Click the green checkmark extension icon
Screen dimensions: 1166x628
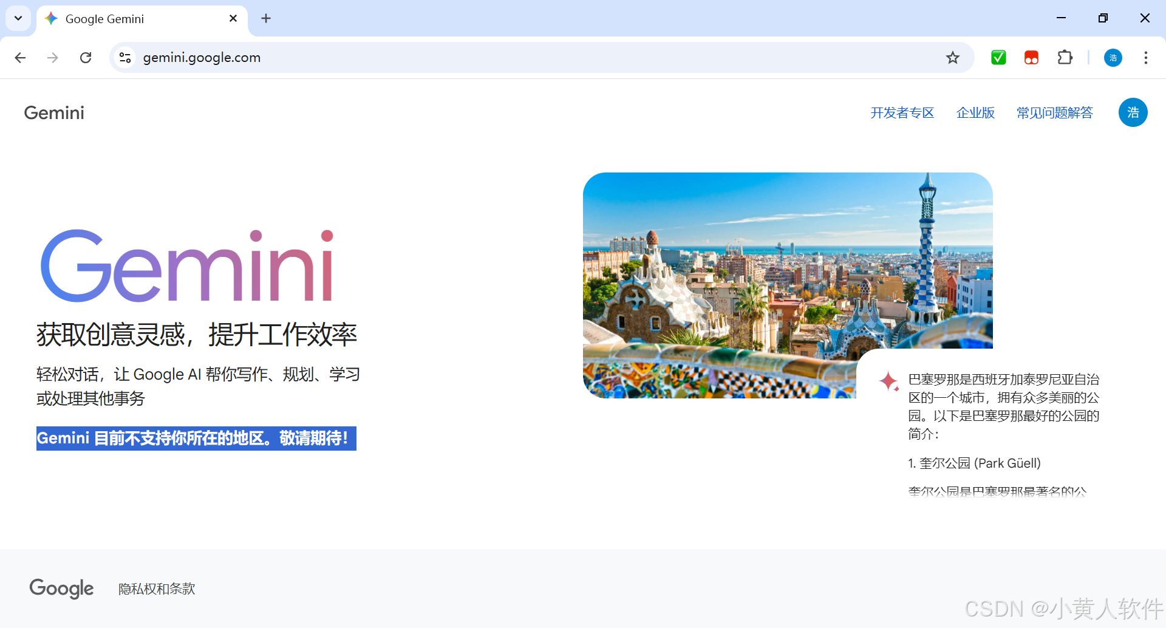click(998, 58)
